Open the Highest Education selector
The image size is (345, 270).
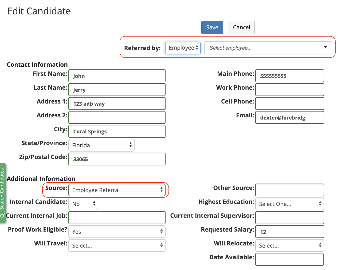click(x=289, y=204)
